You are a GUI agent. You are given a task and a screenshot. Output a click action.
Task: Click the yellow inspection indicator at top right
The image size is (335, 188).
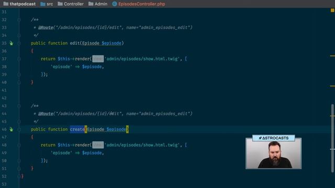[x=332, y=10]
